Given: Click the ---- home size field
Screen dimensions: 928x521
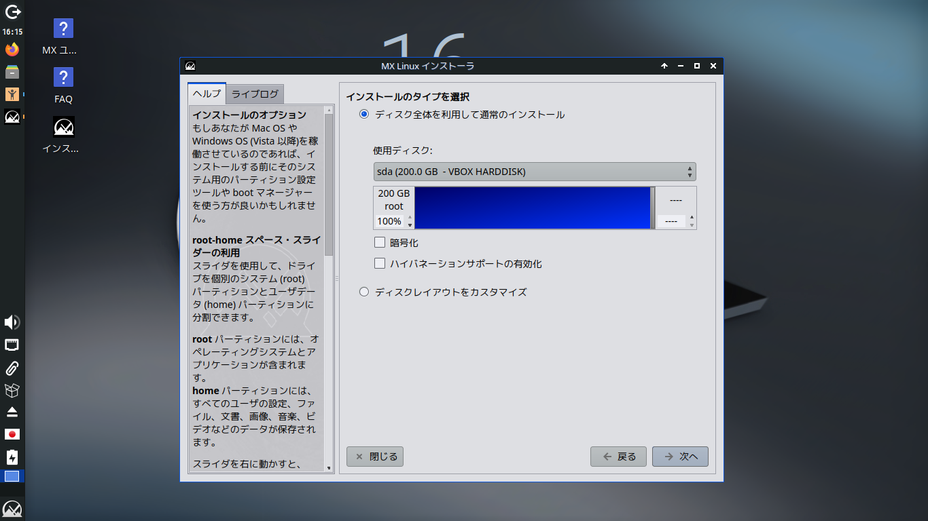Looking at the screenshot, I should 671,221.
